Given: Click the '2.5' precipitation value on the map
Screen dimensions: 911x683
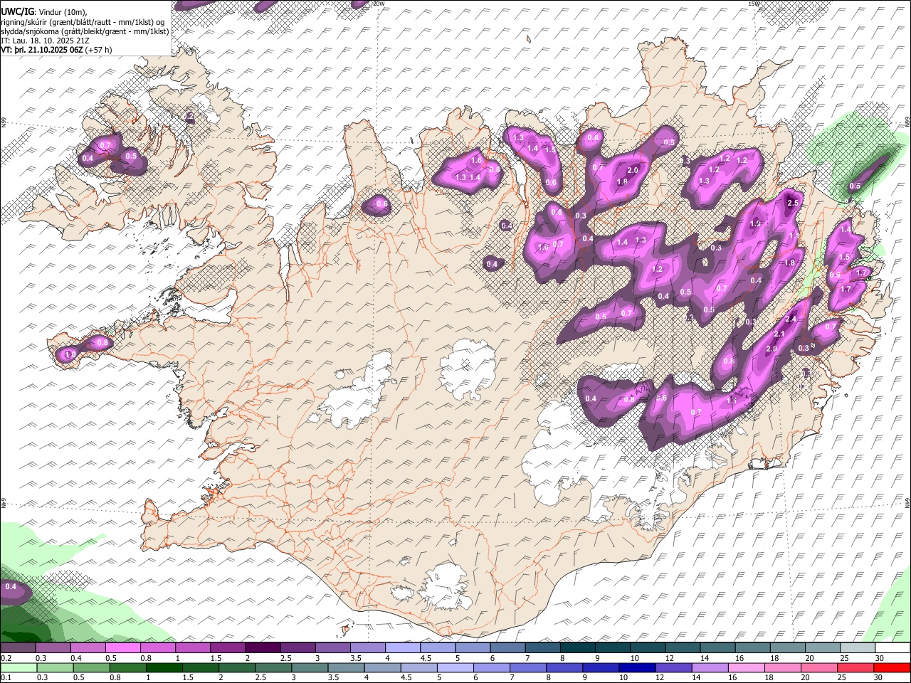Looking at the screenshot, I should point(794,203).
